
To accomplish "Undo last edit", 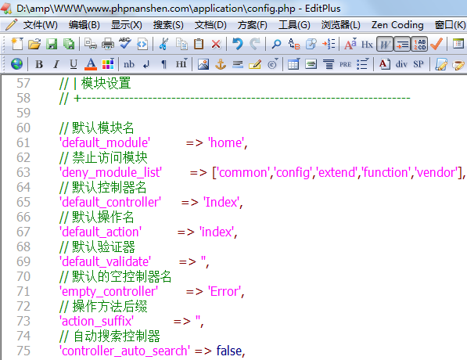I will [237, 44].
